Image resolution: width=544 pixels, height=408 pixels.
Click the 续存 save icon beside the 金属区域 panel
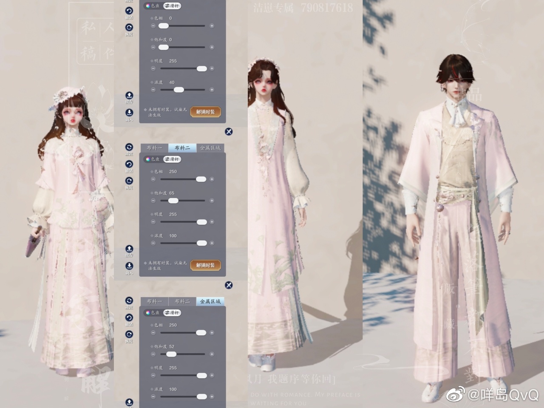click(129, 402)
